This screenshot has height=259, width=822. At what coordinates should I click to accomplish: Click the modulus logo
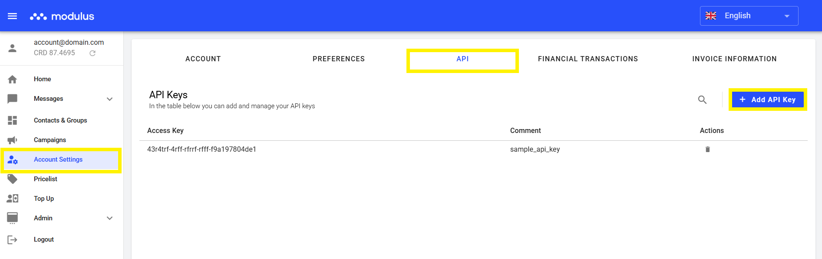(x=62, y=17)
